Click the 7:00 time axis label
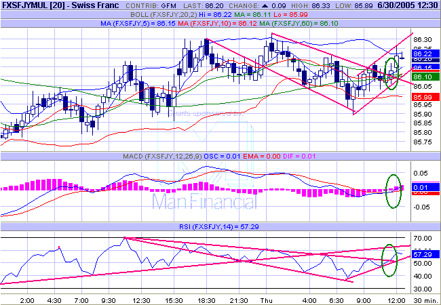 [81, 300]
